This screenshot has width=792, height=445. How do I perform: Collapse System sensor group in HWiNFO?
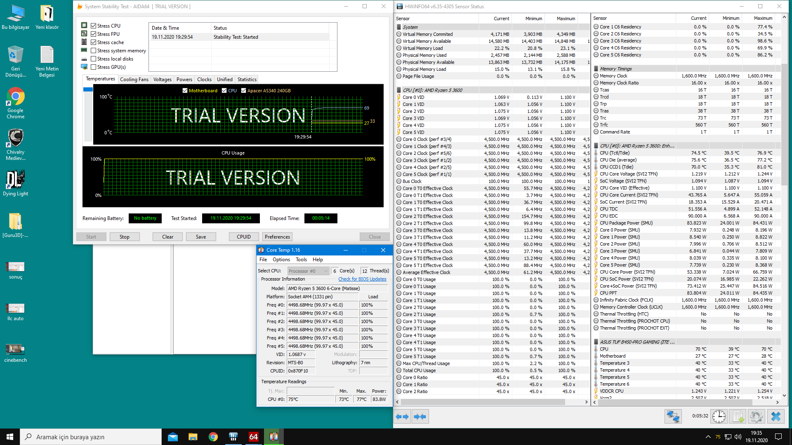point(399,27)
